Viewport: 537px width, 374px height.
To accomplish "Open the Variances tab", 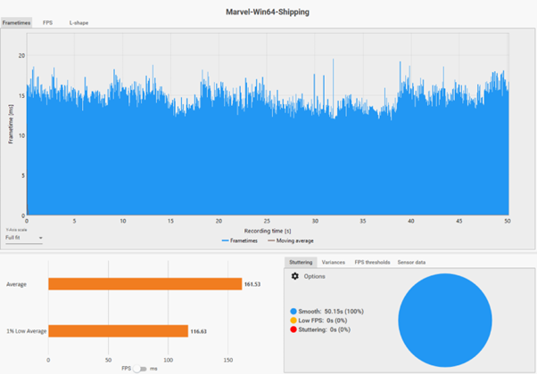I will click(x=334, y=263).
